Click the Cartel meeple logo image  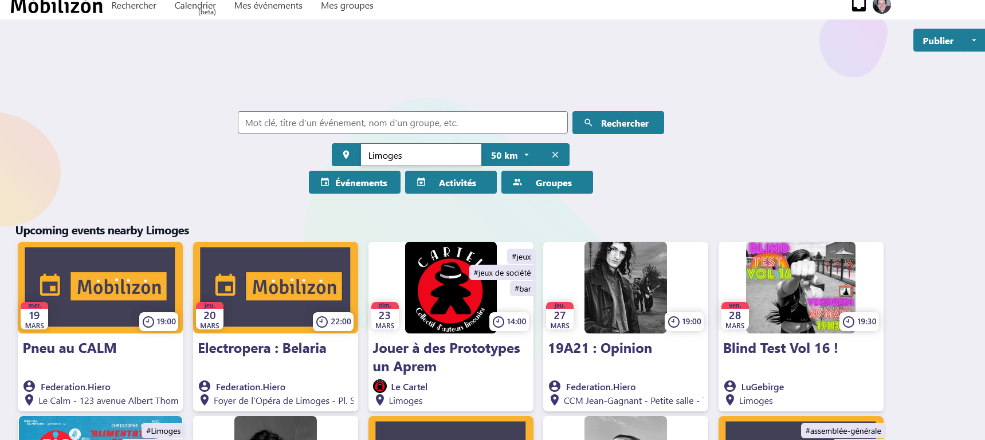coord(451,288)
